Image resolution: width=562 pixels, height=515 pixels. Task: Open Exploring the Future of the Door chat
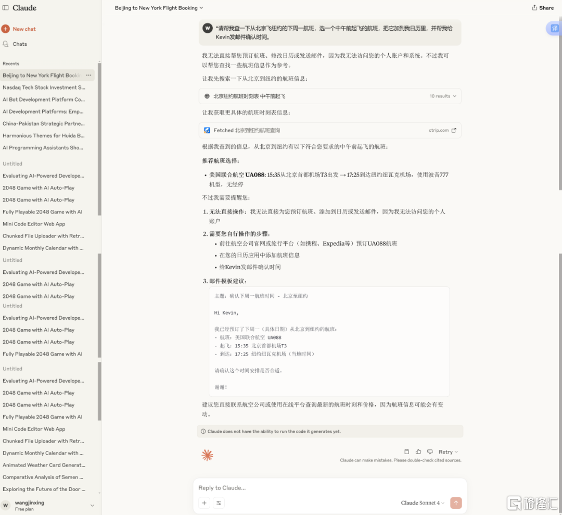[x=44, y=489]
